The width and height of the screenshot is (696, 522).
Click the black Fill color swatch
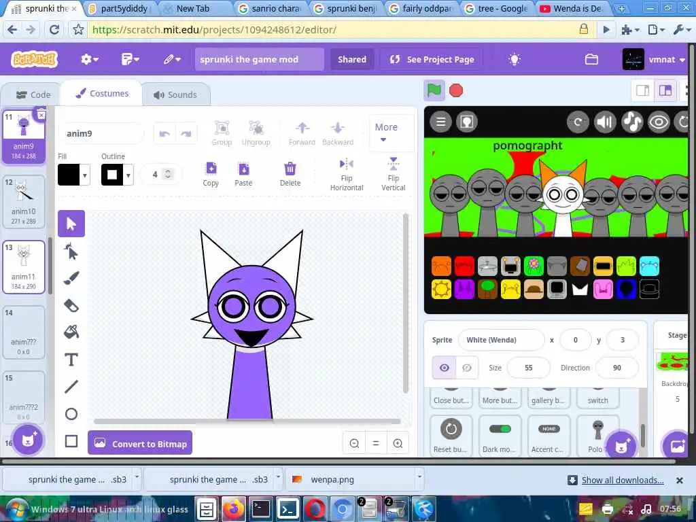coord(69,175)
